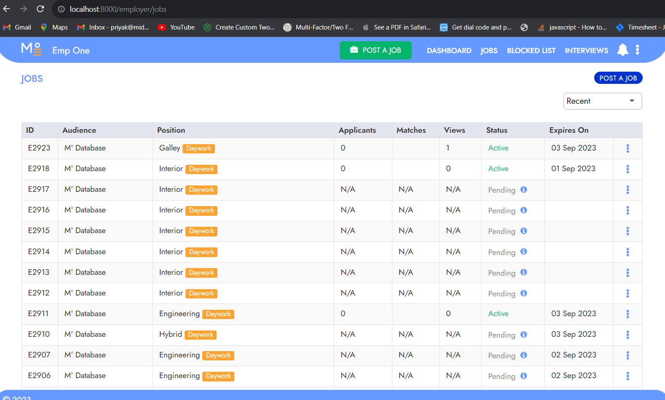
Task: Click the notification bell icon
Action: coord(622,50)
